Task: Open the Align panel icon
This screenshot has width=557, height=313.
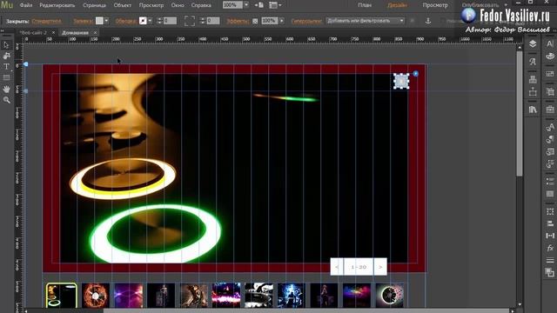Action: coord(550,223)
